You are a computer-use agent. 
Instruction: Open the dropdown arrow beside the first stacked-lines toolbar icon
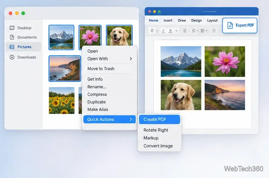tap(157, 31)
